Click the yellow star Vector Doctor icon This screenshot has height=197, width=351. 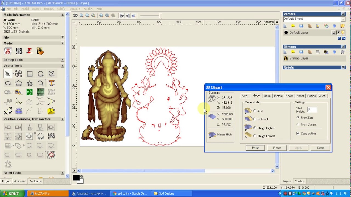[x=51, y=111]
